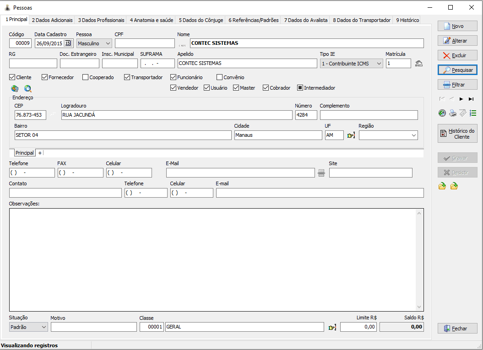The width and height of the screenshot is (483, 350).
Task: Click the Alterar button
Action: point(457,41)
